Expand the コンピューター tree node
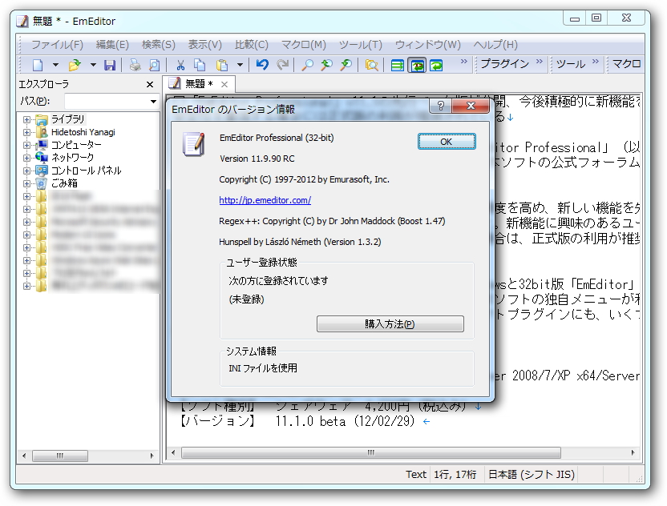 pyautogui.click(x=26, y=145)
